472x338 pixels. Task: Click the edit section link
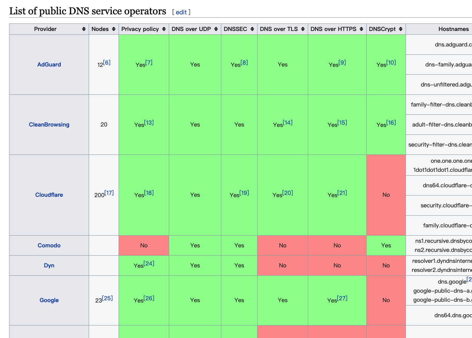(181, 12)
